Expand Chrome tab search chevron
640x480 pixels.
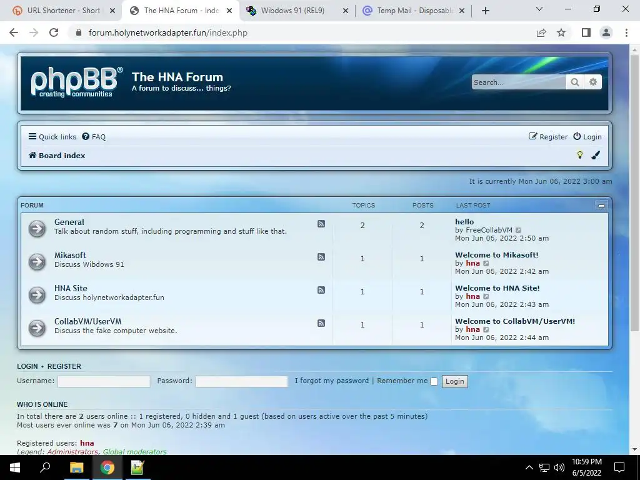coord(539,9)
